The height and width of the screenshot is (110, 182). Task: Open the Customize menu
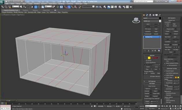click(70, 4)
